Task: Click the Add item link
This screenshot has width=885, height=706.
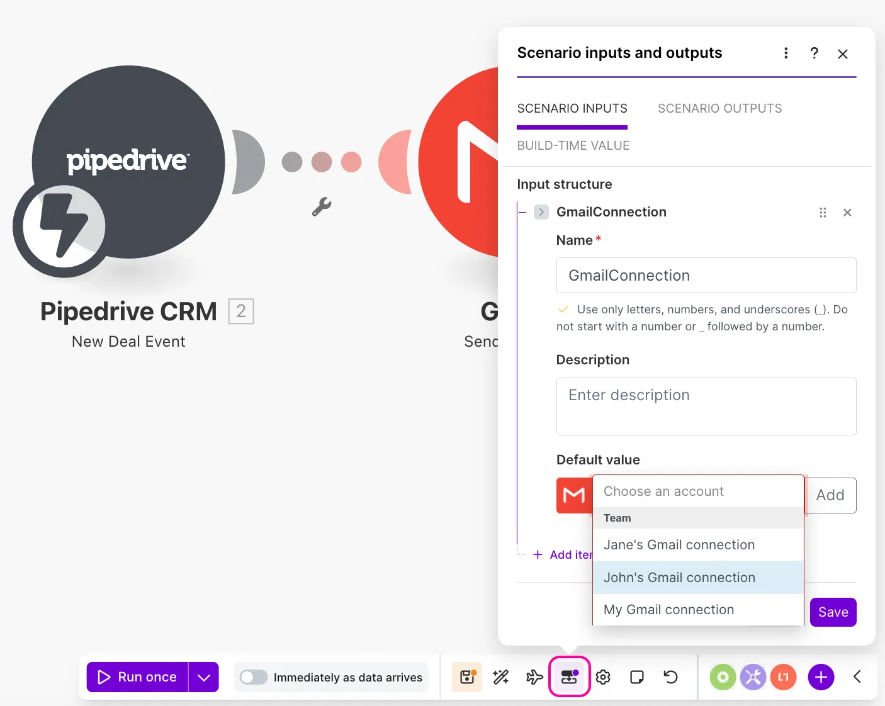Action: [x=562, y=555]
